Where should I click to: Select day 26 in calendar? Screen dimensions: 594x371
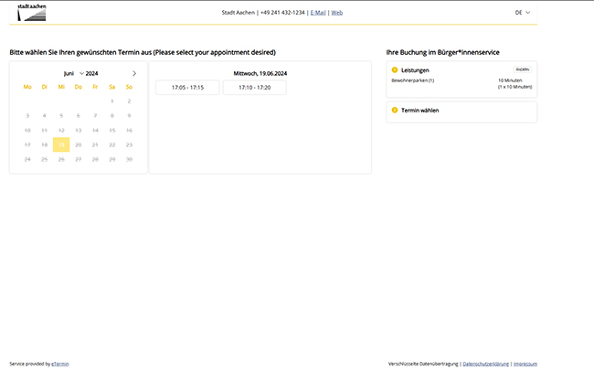tap(61, 159)
